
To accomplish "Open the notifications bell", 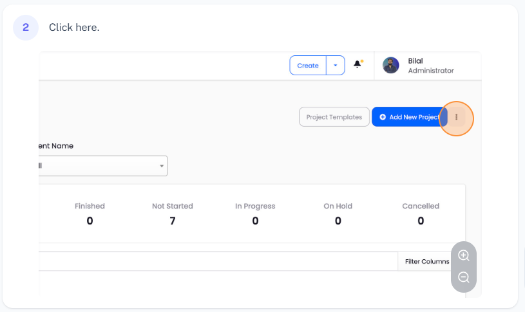I will (x=358, y=65).
